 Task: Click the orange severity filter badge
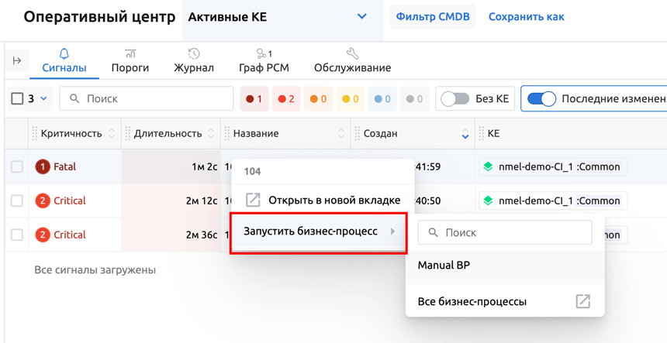pos(318,99)
